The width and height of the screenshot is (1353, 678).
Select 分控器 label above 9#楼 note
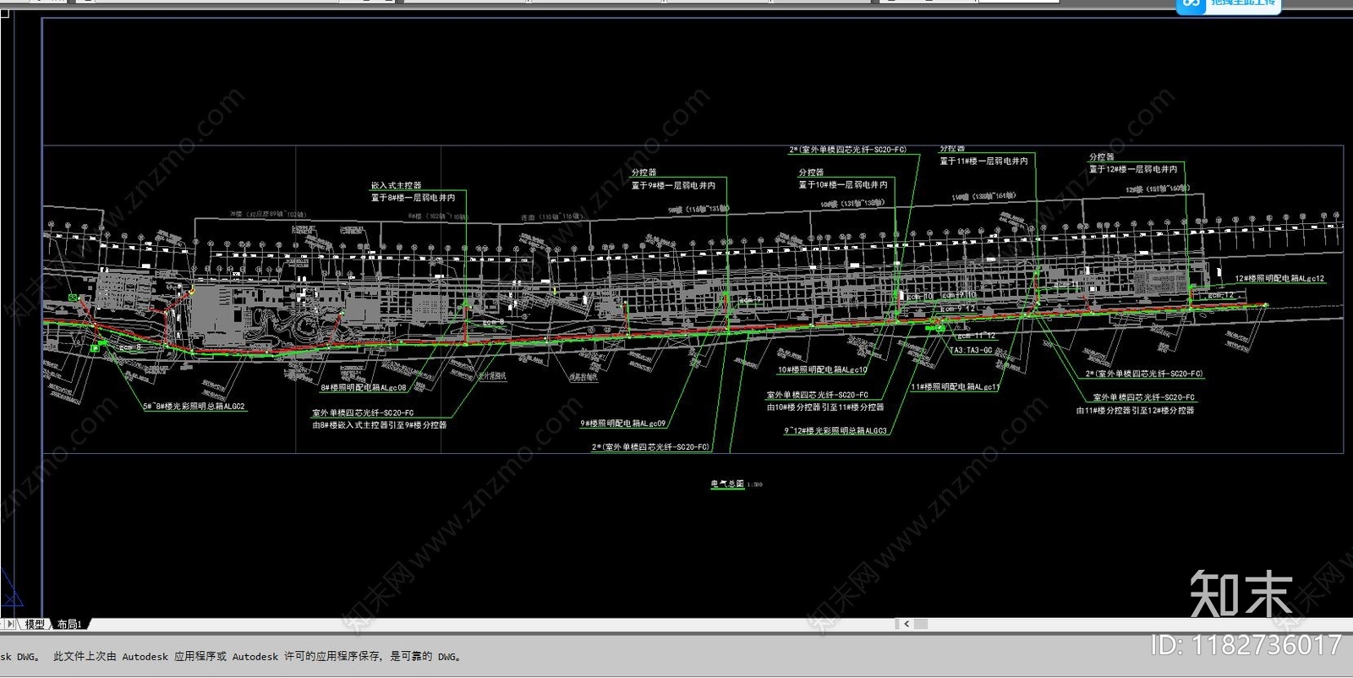tap(644, 172)
